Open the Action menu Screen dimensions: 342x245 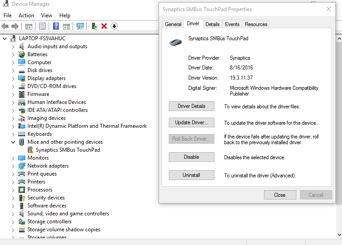[26, 15]
